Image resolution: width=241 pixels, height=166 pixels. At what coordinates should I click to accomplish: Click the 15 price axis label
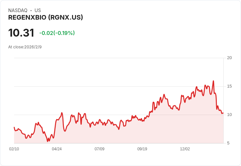pyautogui.click(x=229, y=86)
